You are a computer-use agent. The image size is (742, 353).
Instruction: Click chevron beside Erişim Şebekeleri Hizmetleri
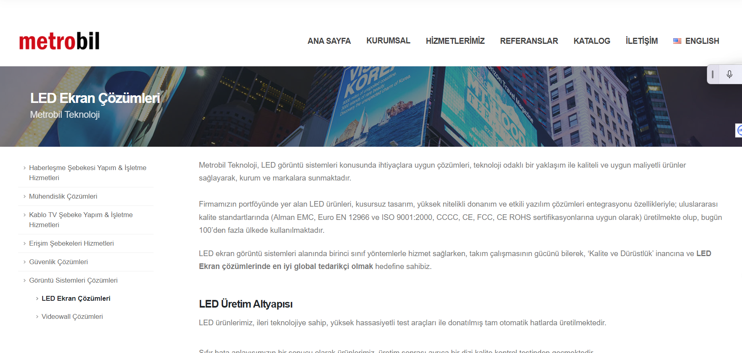click(x=25, y=244)
